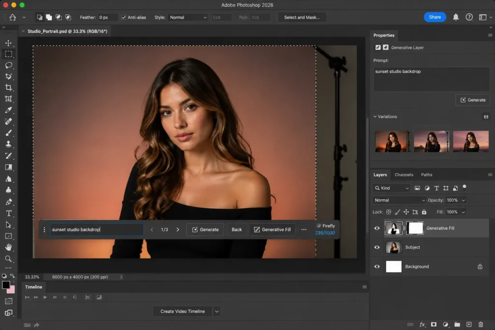Screen dimensions: 495x330
Task: Select the Zoom tool
Action: coord(9,258)
